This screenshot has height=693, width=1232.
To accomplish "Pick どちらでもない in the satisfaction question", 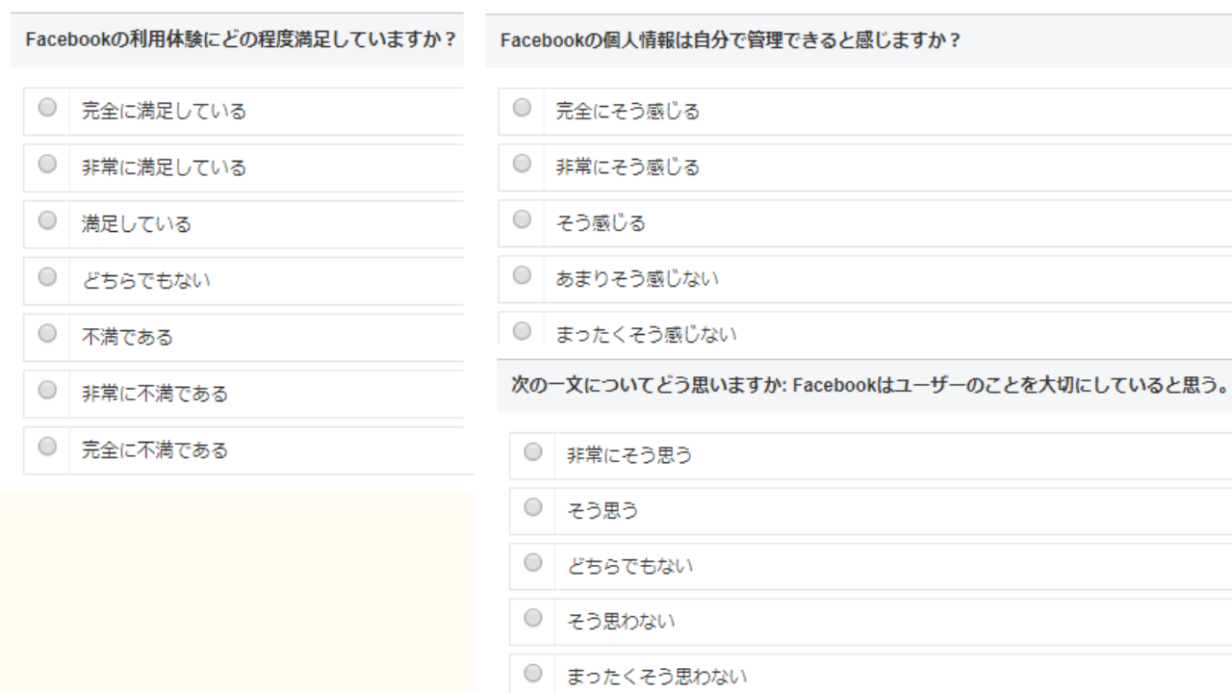I will click(x=47, y=278).
